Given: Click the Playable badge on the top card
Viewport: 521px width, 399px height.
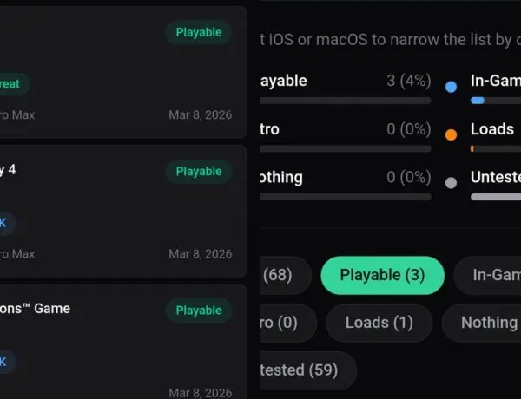Looking at the screenshot, I should 199,33.
